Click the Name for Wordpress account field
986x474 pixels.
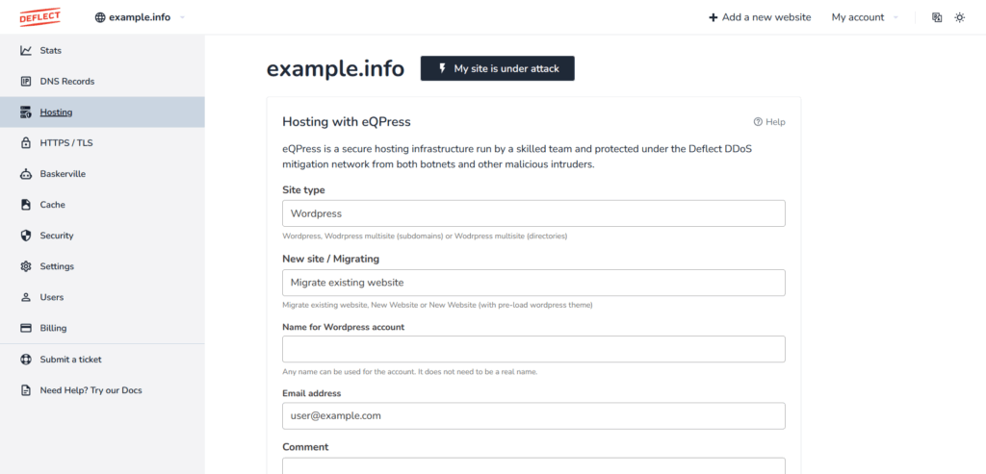click(533, 349)
